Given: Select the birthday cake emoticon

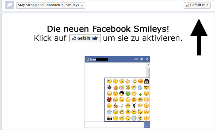Looking at the screenshot, I should pos(116,87).
